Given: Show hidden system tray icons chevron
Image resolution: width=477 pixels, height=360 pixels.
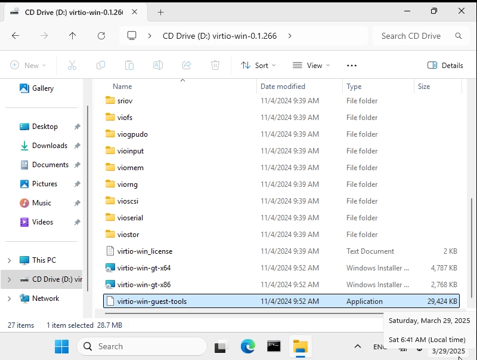Looking at the screenshot, I should 358,346.
